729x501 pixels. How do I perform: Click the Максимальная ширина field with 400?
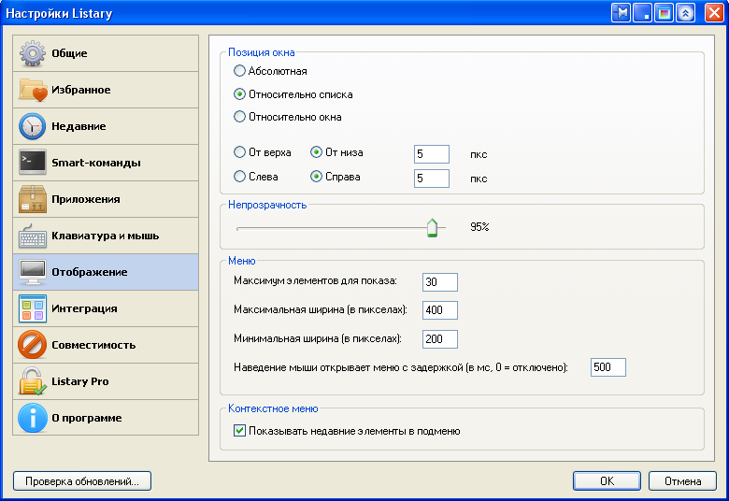(440, 310)
